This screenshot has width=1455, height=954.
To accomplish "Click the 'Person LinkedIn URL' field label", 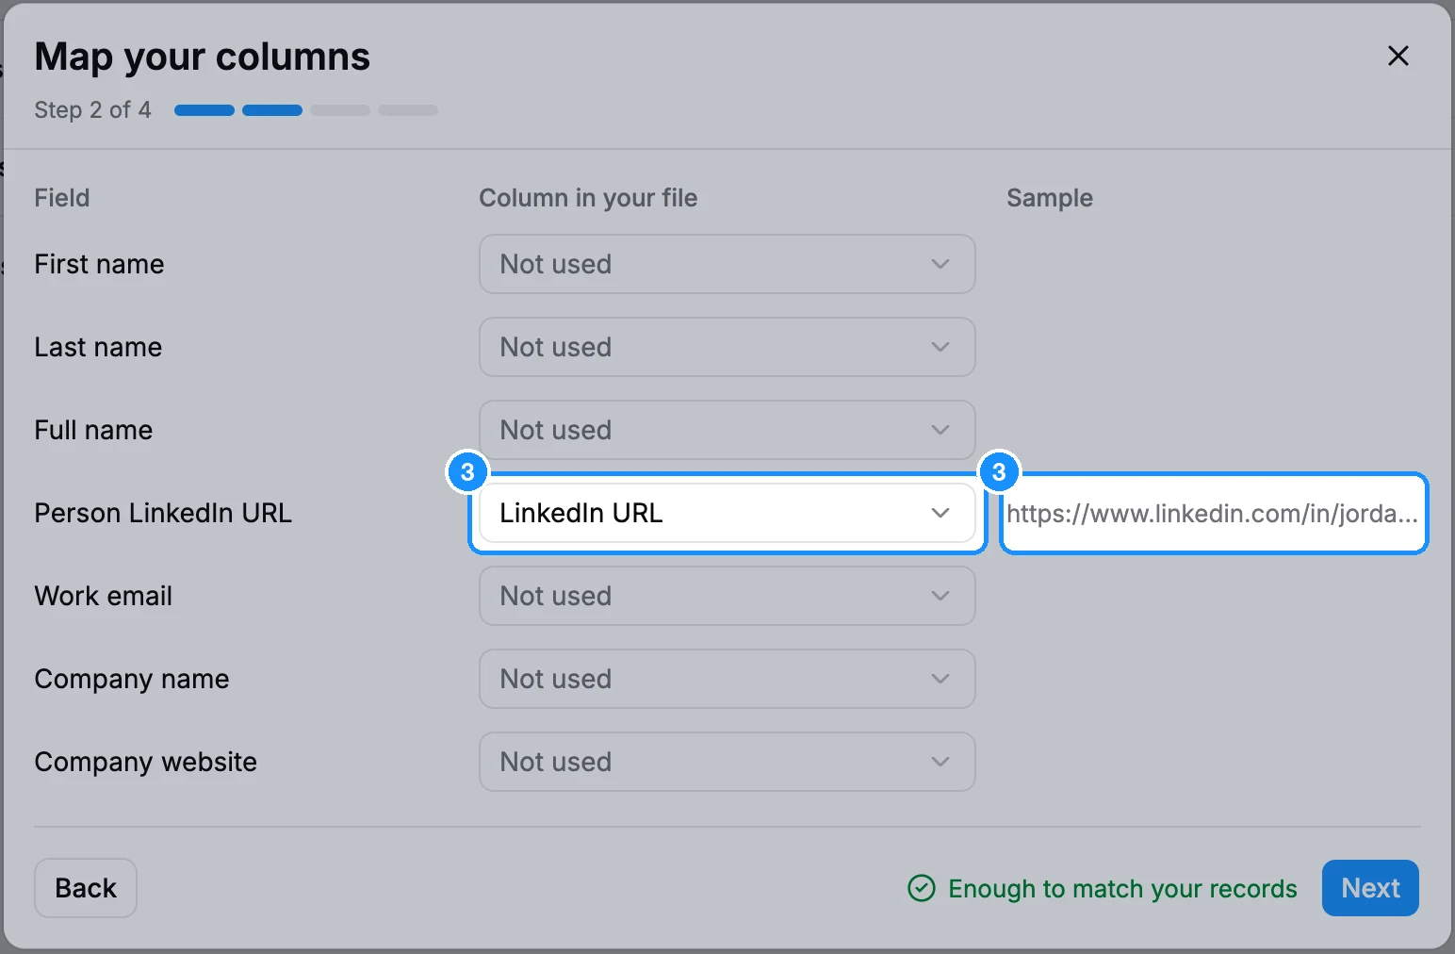I will coord(163,513).
